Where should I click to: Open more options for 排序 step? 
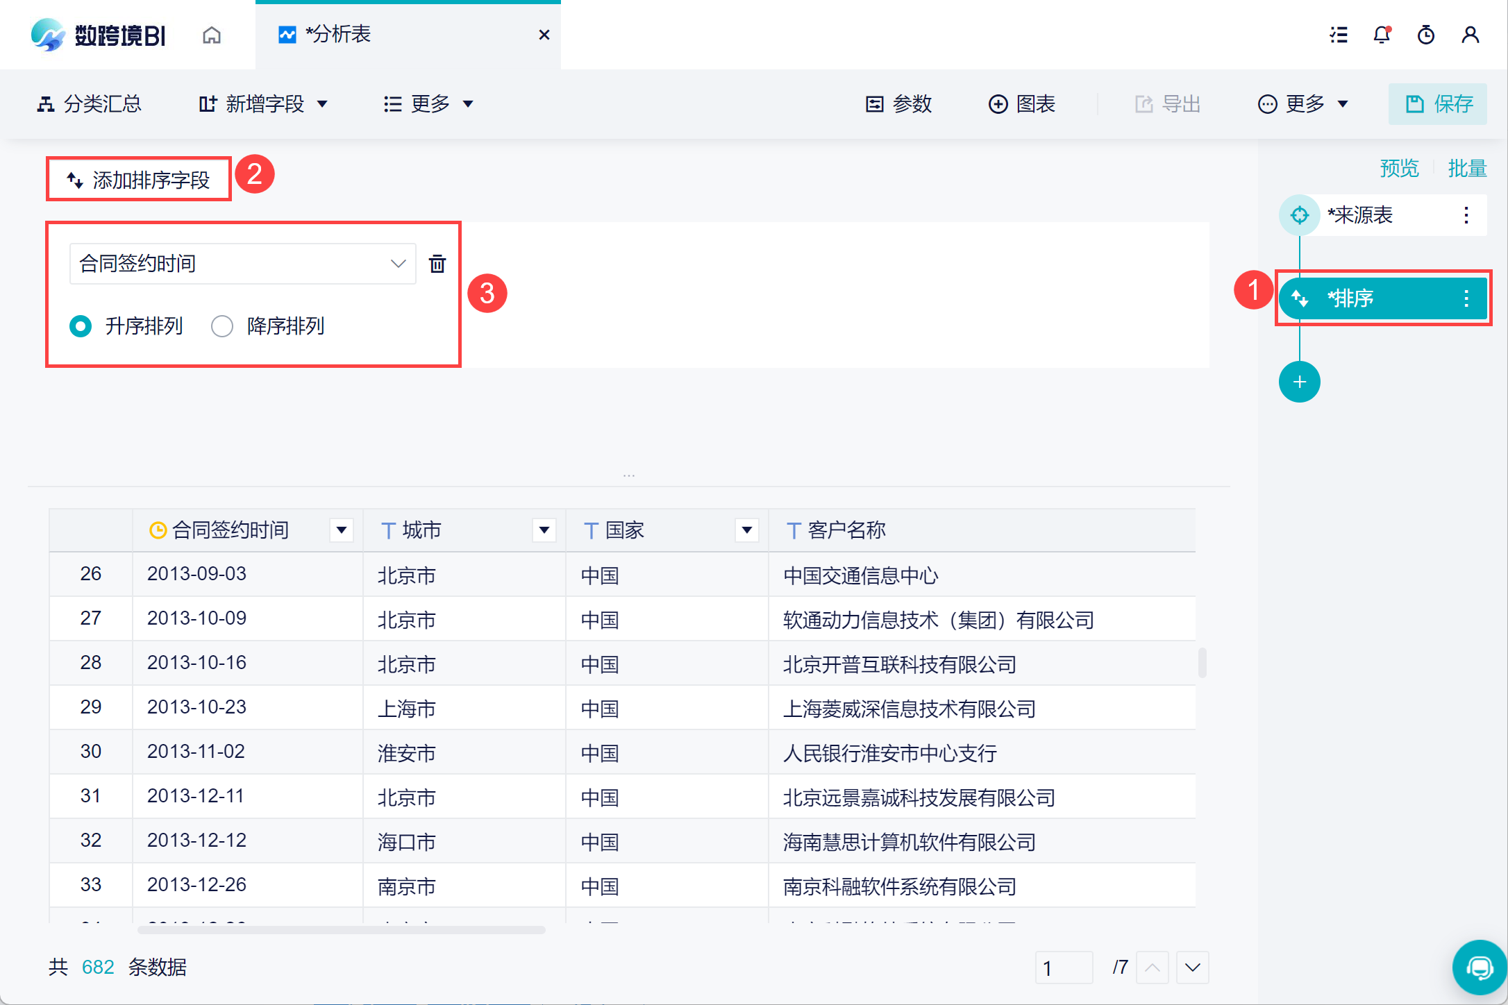pos(1466,298)
